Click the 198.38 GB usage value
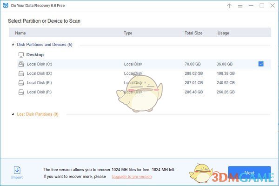Image resolution: width=279 pixels, height=186 pixels. [x=226, y=73]
